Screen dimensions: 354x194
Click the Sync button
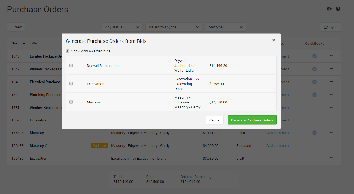[x=330, y=27]
